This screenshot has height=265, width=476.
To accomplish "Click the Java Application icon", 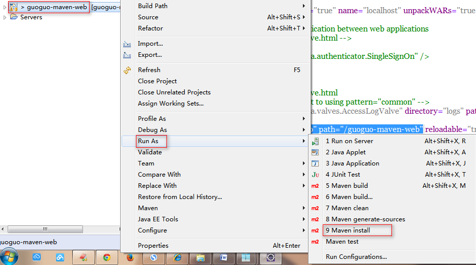I will (315, 163).
